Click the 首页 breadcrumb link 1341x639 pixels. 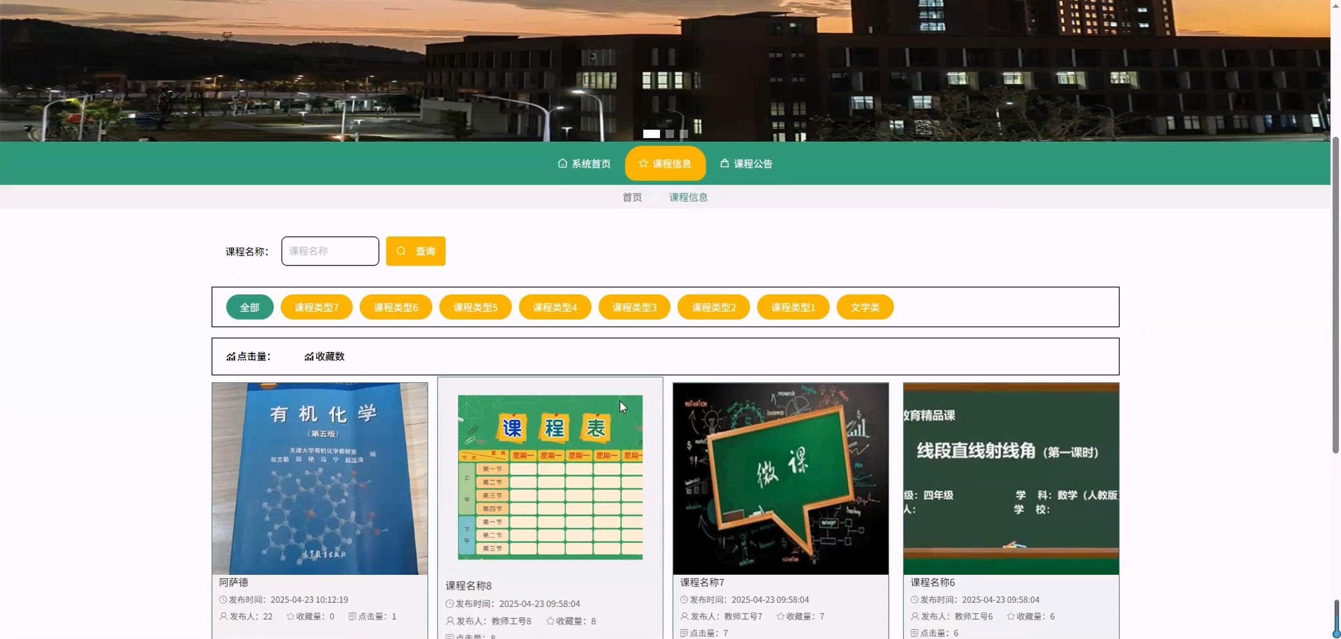[632, 197]
